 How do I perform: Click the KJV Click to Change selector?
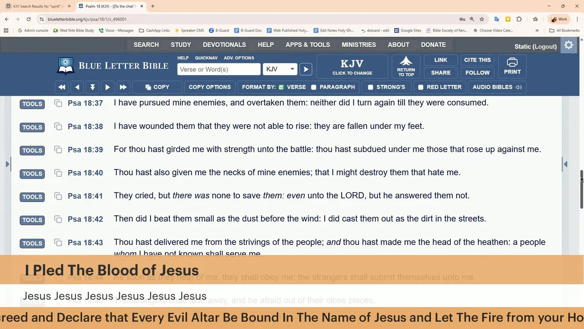click(352, 67)
